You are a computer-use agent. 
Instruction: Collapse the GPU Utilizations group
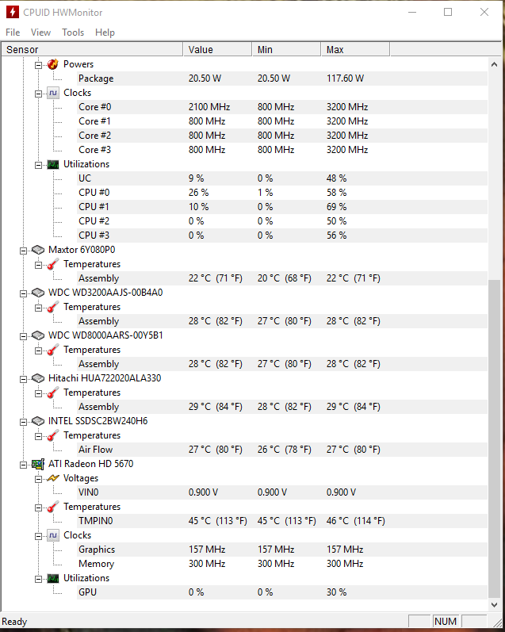coord(38,579)
